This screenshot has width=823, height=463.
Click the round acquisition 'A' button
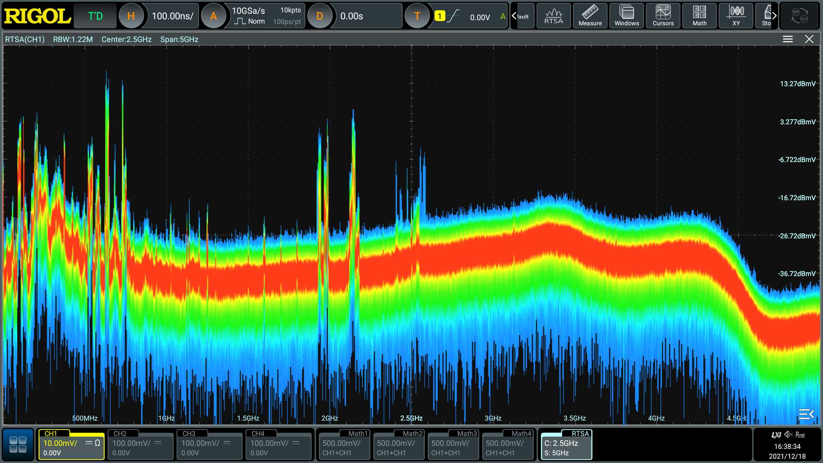pyautogui.click(x=213, y=16)
